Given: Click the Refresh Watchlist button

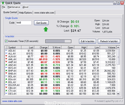Looking at the screenshot, I should pyautogui.click(x=109, y=41).
